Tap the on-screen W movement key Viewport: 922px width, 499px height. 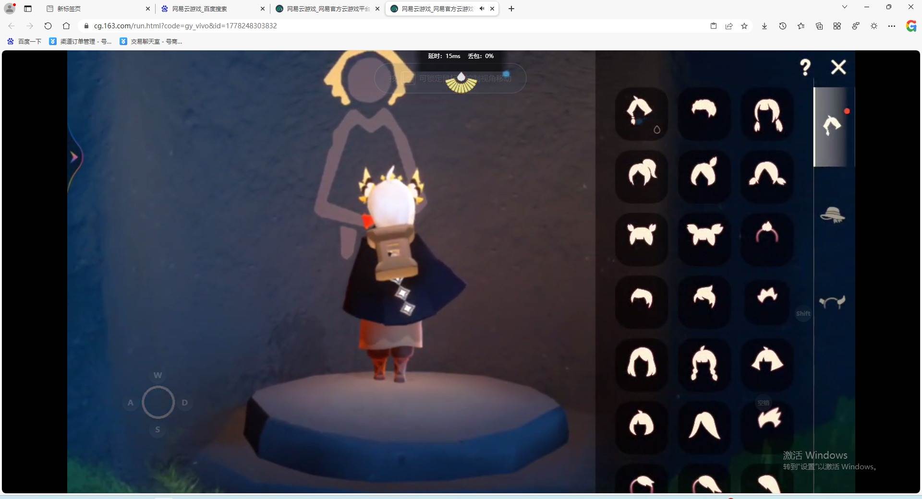(158, 375)
